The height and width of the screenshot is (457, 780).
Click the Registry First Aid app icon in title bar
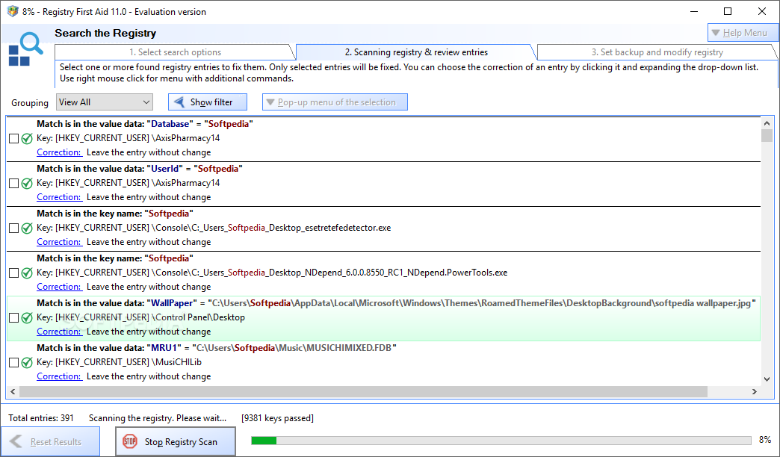click(13, 11)
